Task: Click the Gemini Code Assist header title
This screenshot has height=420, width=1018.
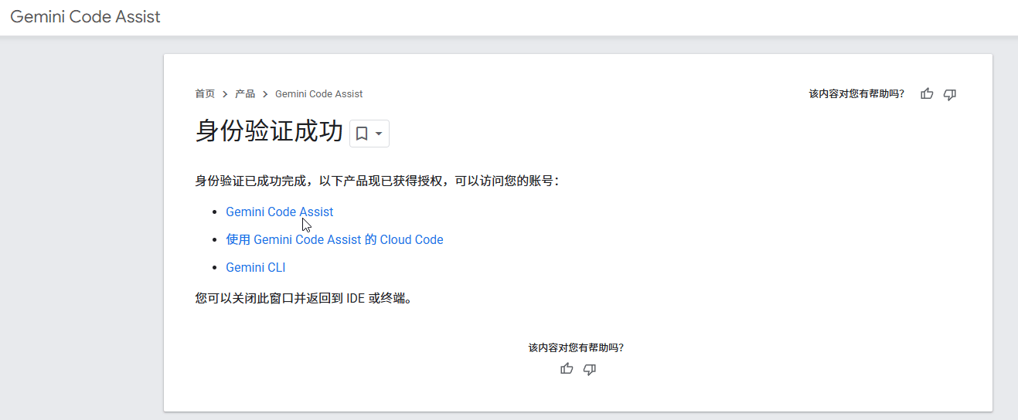Action: click(x=85, y=17)
